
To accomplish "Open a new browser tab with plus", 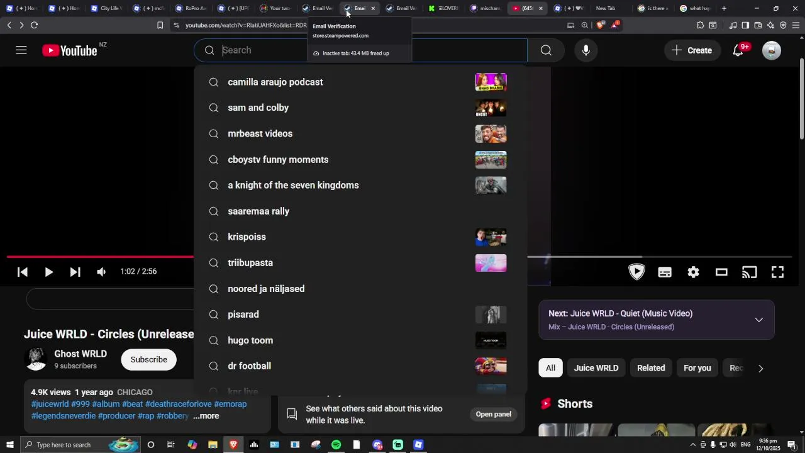I will [x=724, y=8].
